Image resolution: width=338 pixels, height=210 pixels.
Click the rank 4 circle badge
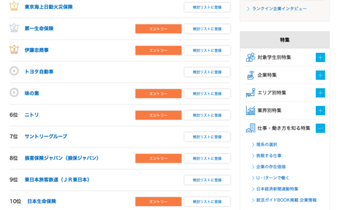[14, 71]
